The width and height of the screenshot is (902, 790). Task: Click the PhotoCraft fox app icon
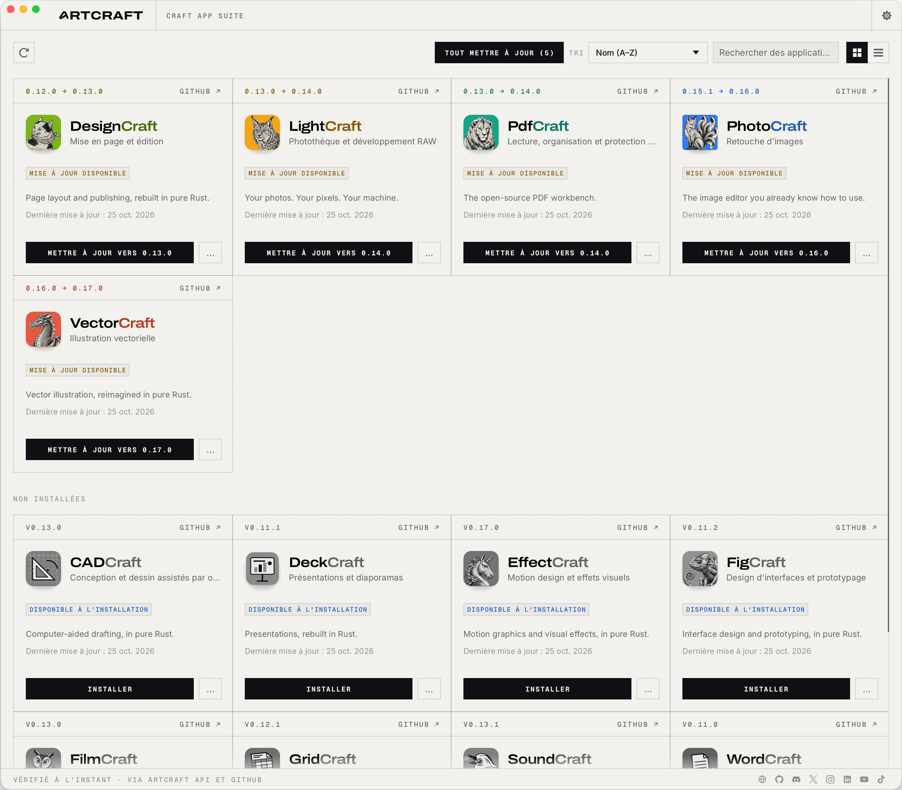pos(700,132)
